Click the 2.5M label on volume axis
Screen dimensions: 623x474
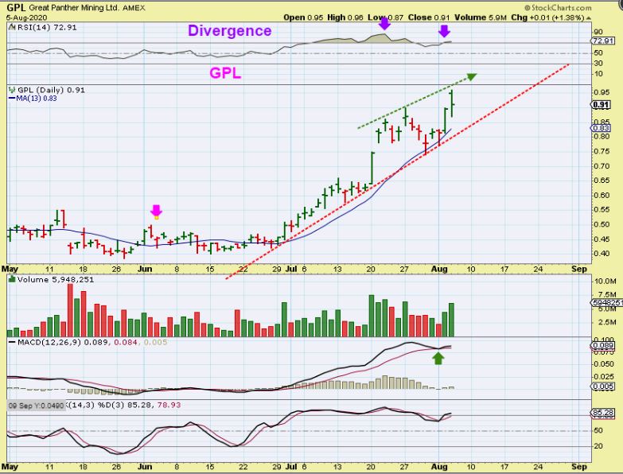[x=607, y=322]
